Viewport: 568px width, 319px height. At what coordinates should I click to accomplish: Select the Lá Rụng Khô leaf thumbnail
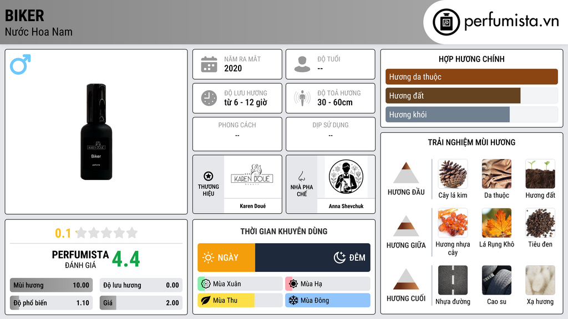click(x=496, y=223)
